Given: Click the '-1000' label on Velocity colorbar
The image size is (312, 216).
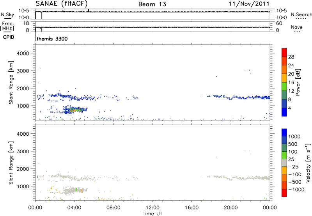Looking at the screenshot, I should [296, 189].
